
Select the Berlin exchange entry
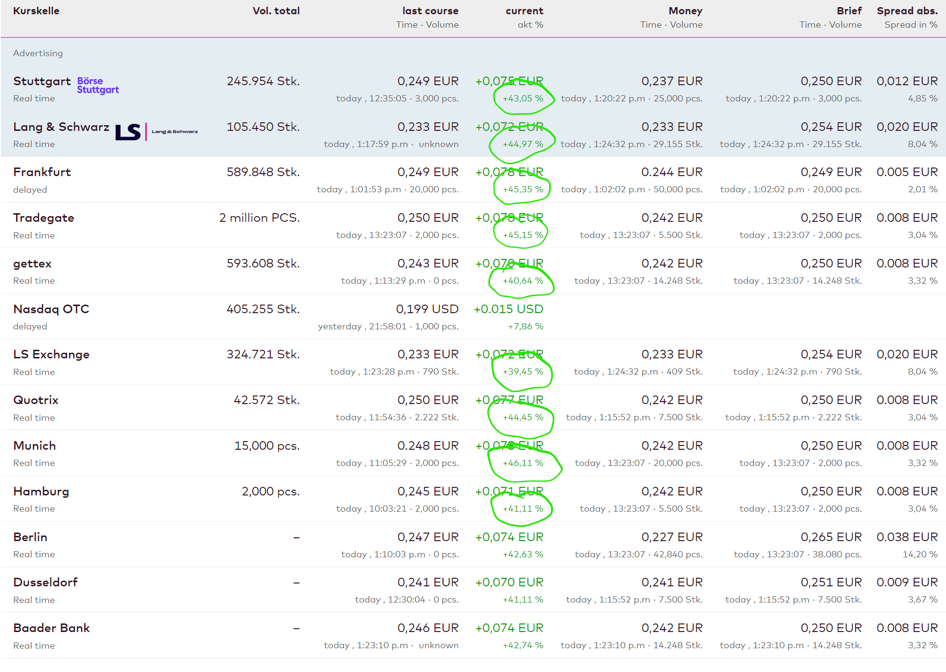pyautogui.click(x=30, y=537)
